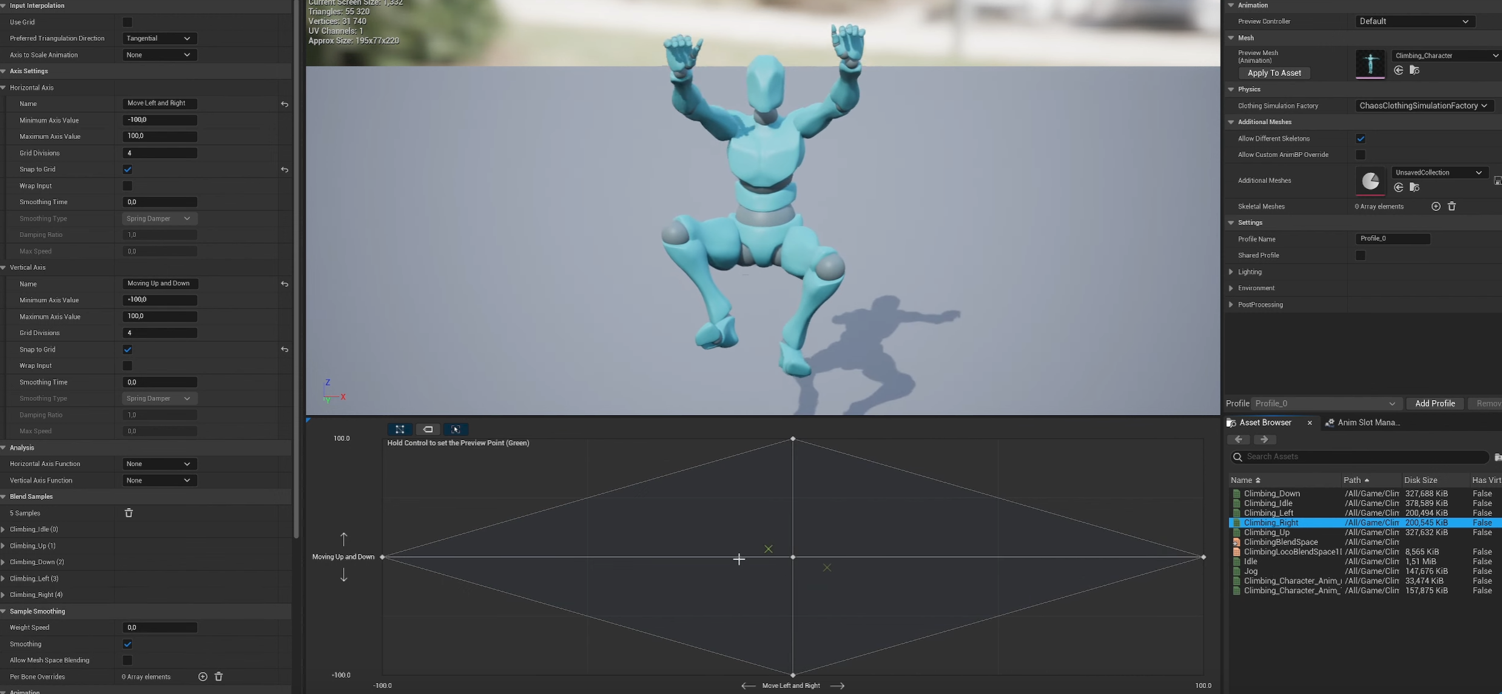Uncheck Allow Different Skeletons

tap(1360, 139)
